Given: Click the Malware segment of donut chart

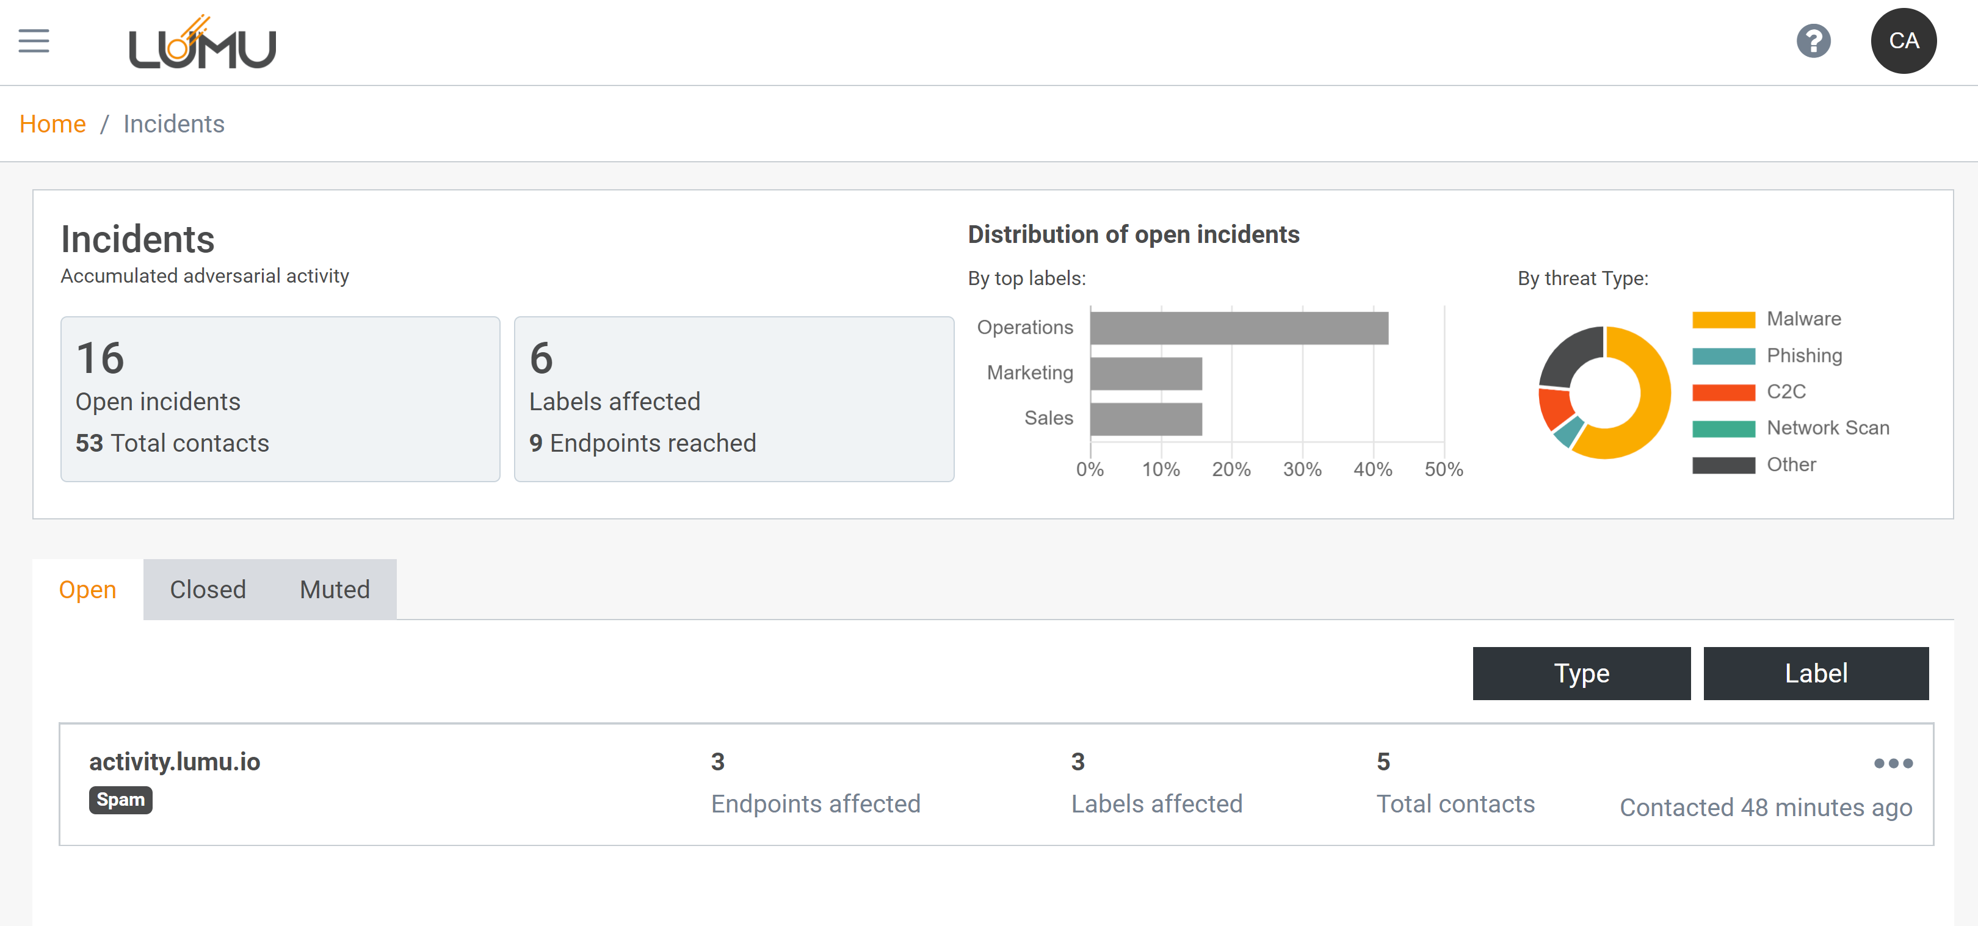Looking at the screenshot, I should [x=1651, y=399].
